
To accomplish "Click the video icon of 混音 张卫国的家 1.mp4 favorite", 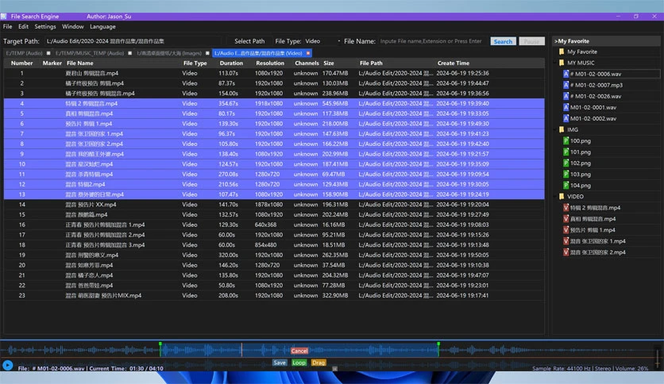I will click(566, 241).
